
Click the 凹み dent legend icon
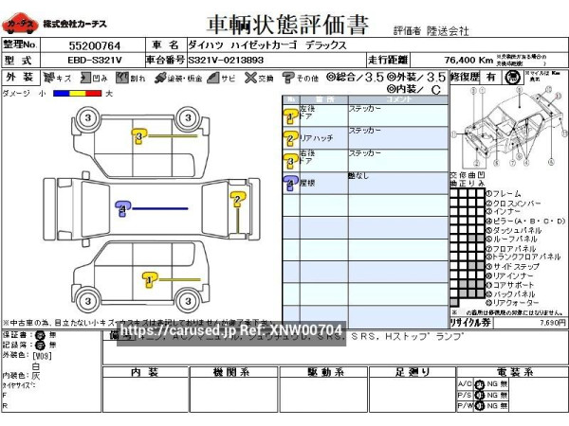(x=84, y=78)
